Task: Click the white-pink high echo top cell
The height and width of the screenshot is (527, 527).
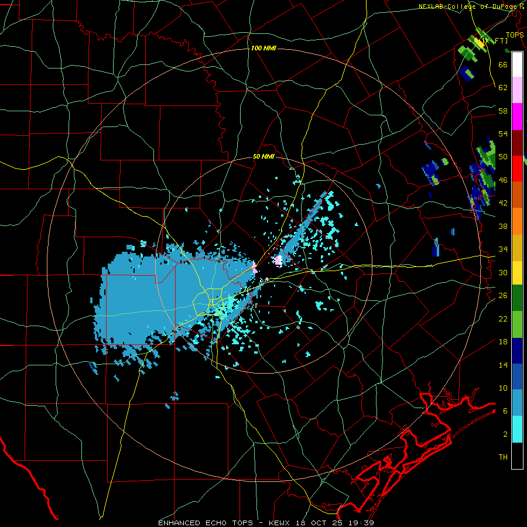Action: [x=278, y=261]
